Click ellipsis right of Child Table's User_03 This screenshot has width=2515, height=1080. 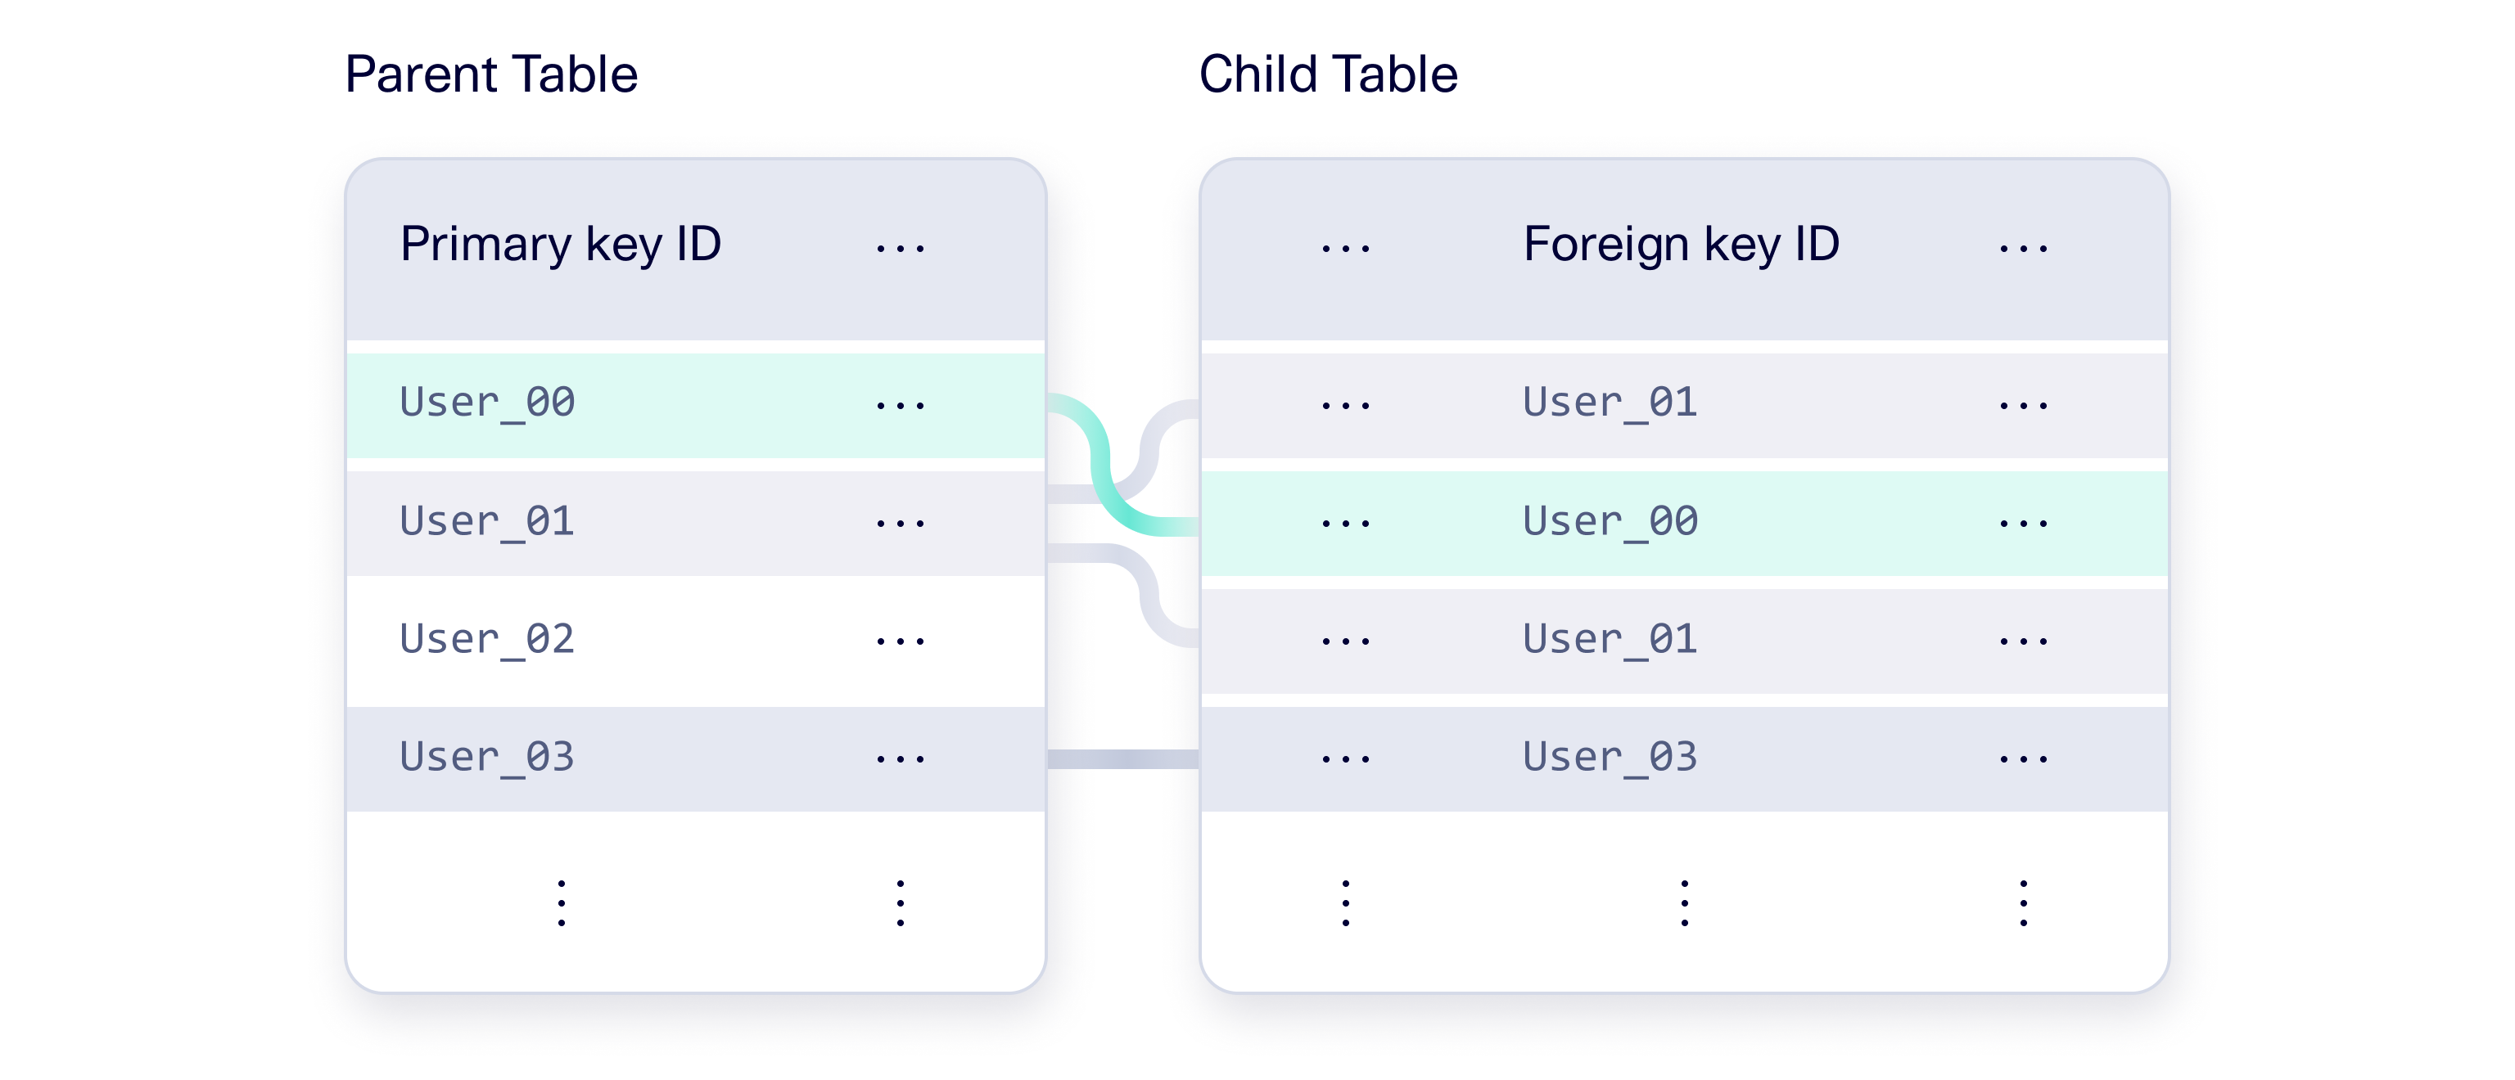pos(2023,759)
